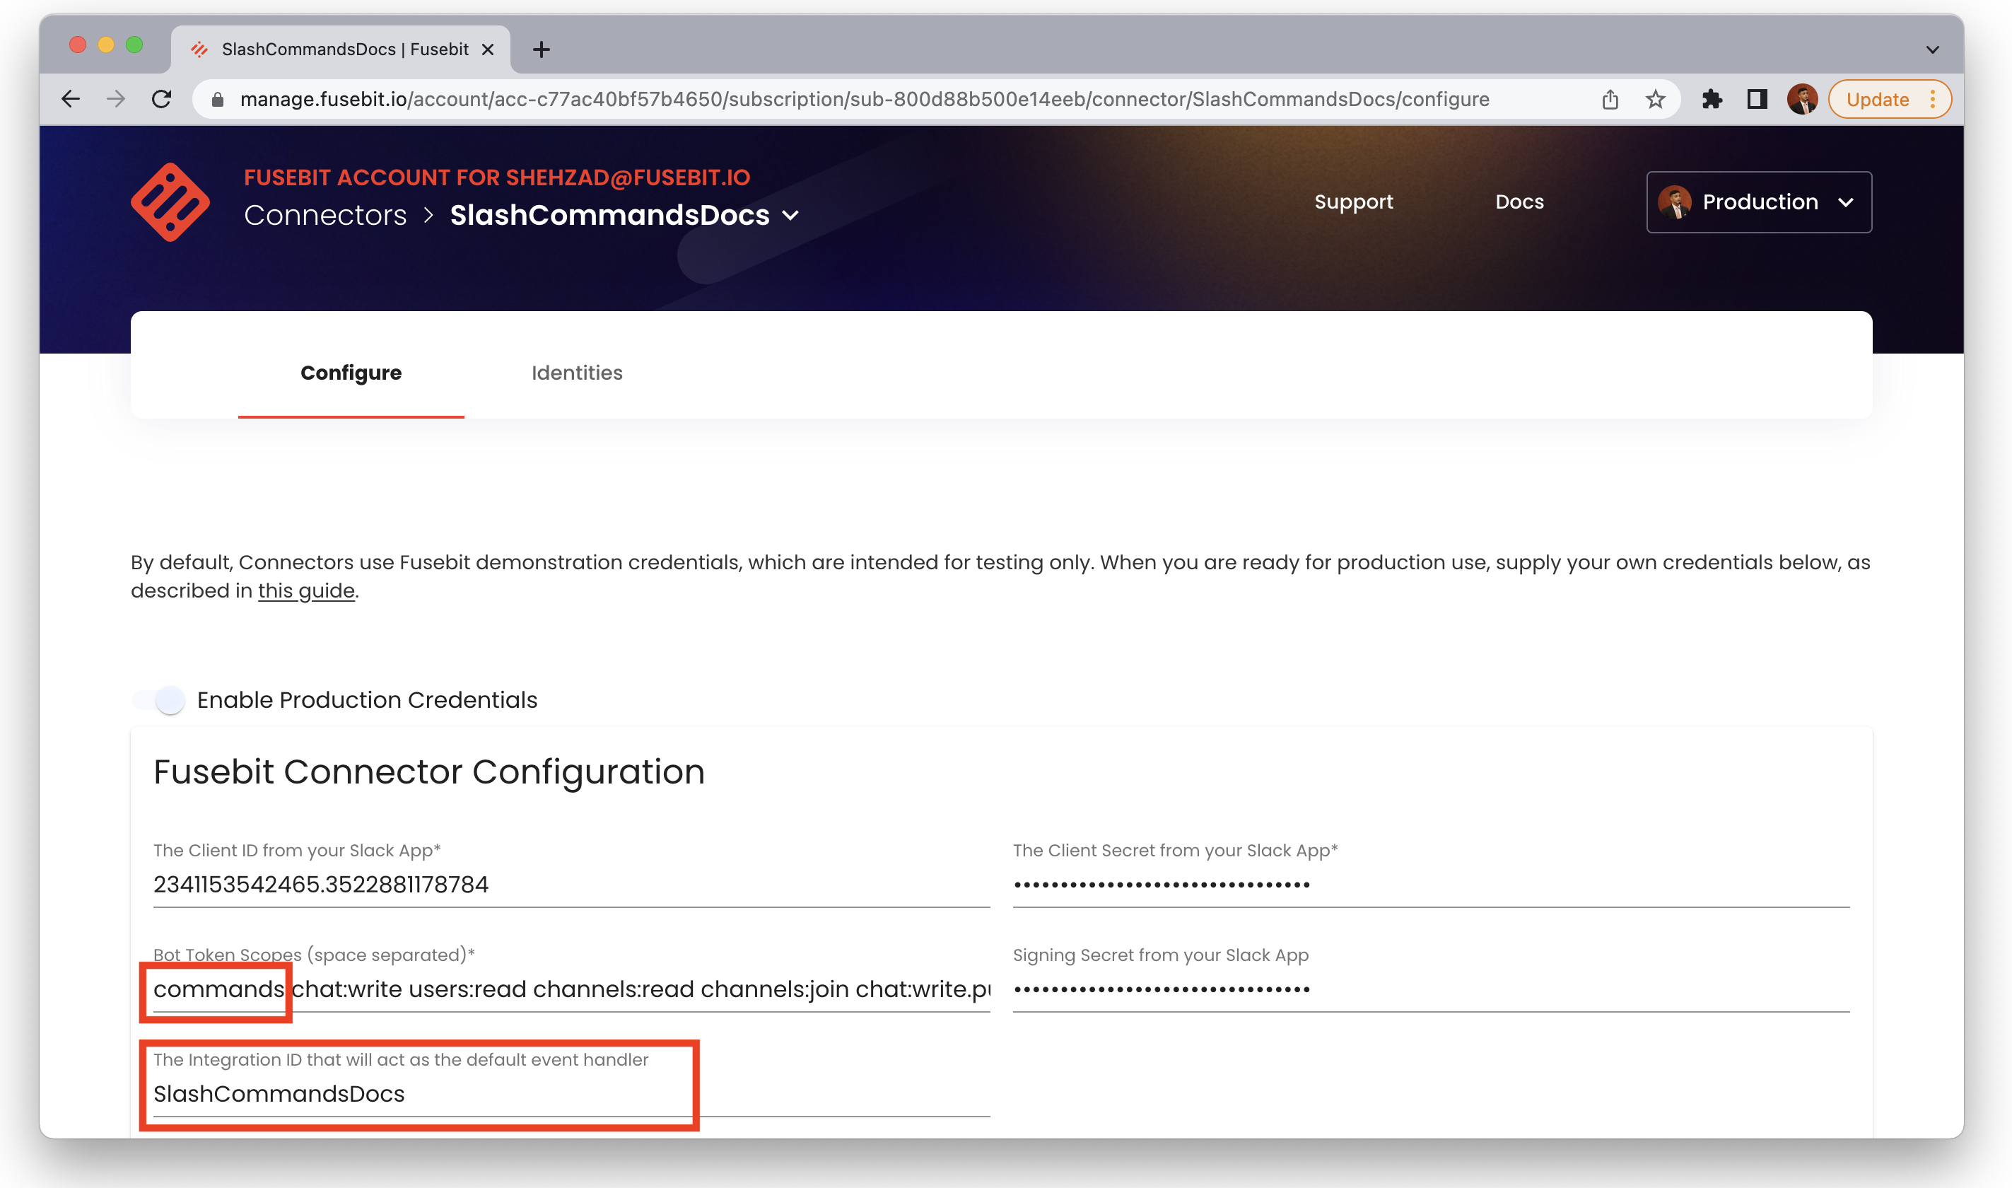Open new browser tab with plus

pyautogui.click(x=542, y=49)
